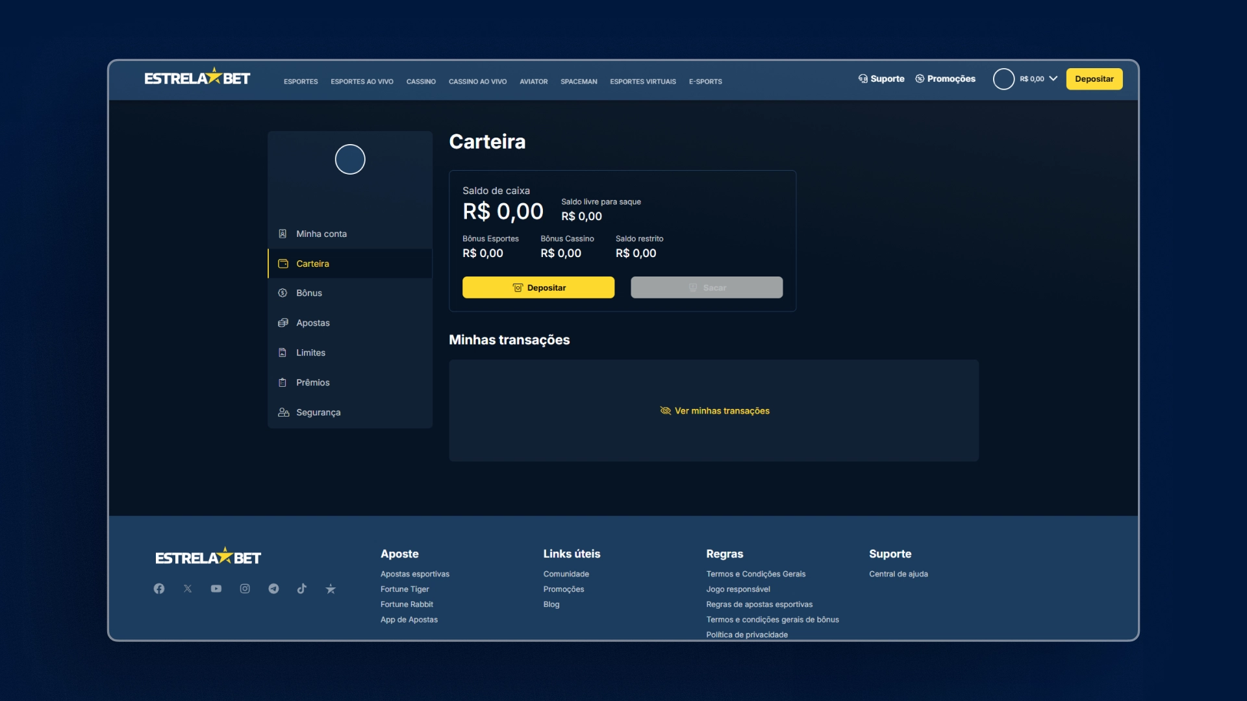Open Apostas section in sidebar
1247x701 pixels.
point(350,323)
